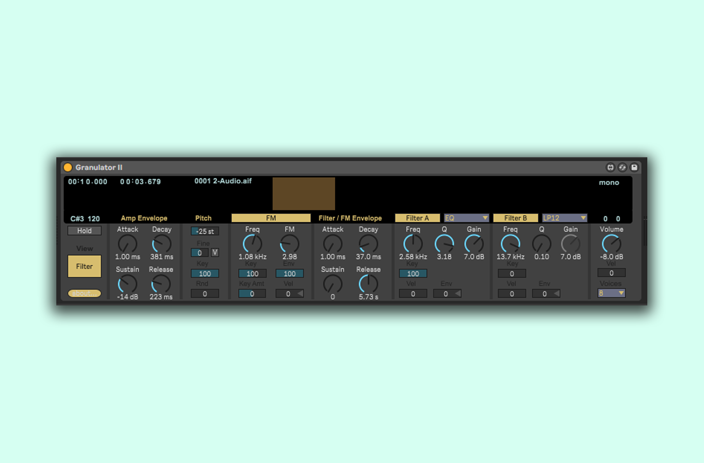Viewport: 704px width, 463px height.
Task: Click the Filter A Gain knob
Action: click(474, 244)
